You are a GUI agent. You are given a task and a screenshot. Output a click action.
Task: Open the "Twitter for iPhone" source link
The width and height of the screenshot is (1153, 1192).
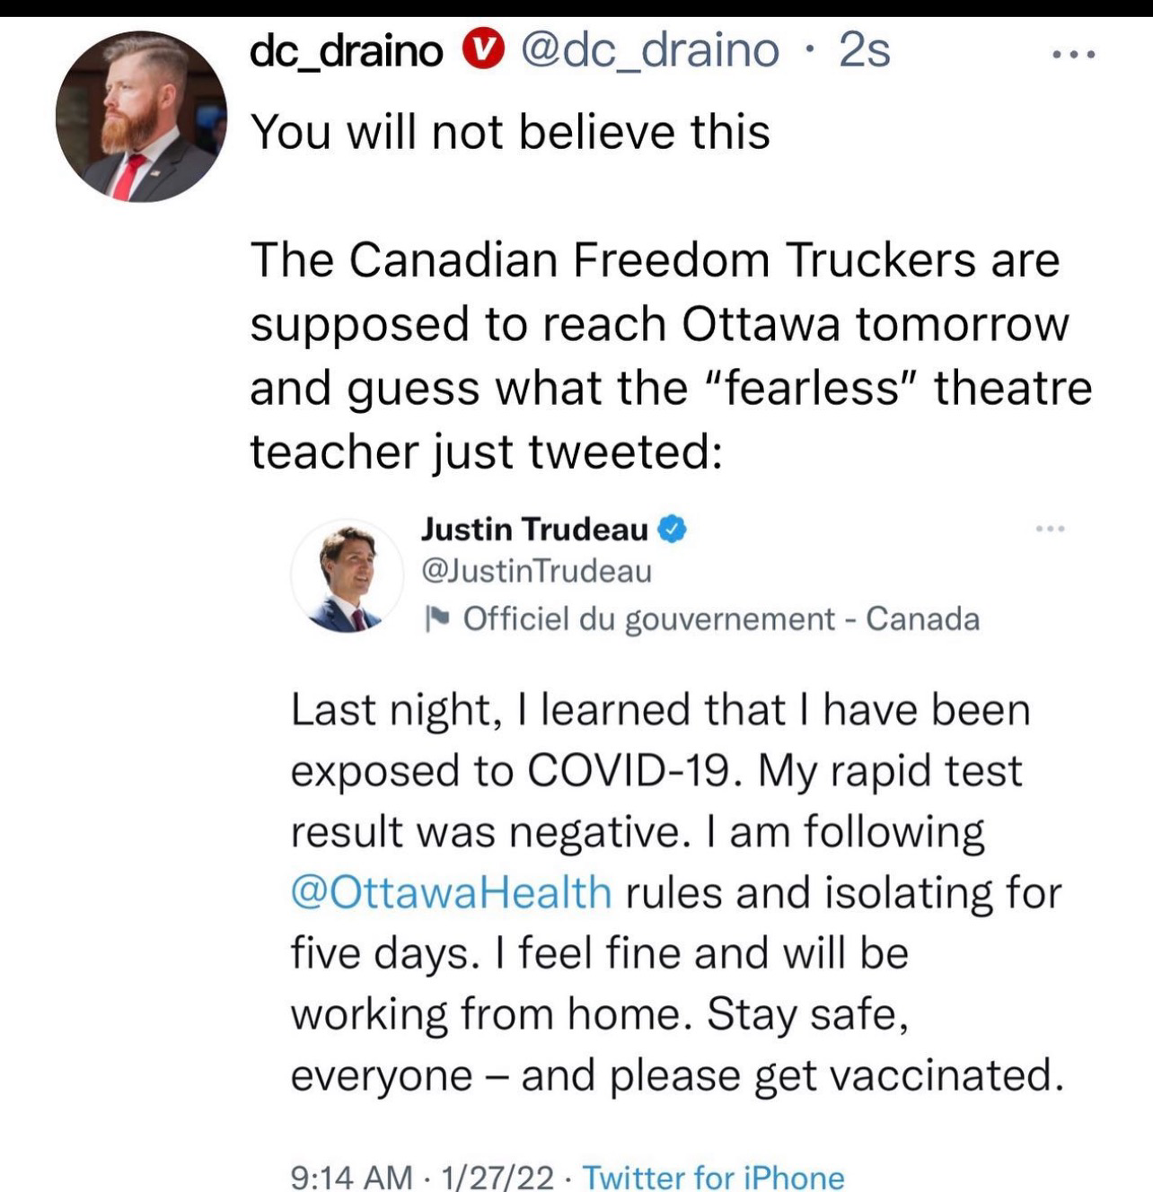click(714, 1177)
